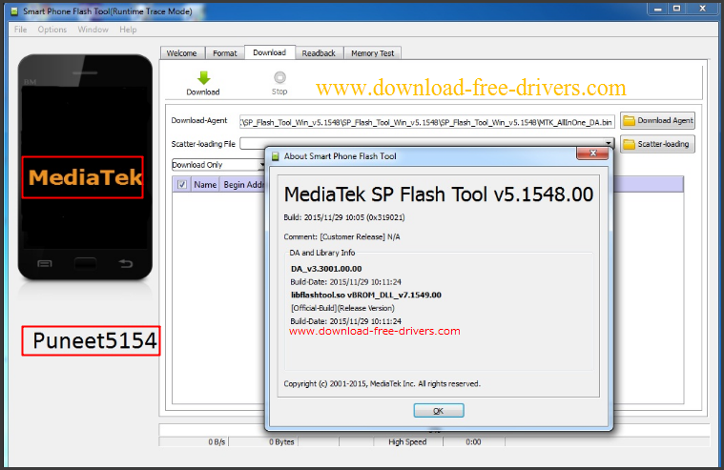This screenshot has width=724, height=470.
Task: Click 'libflashtool.so vBROM_DLL_v7.1549.00' text
Action: (x=366, y=295)
